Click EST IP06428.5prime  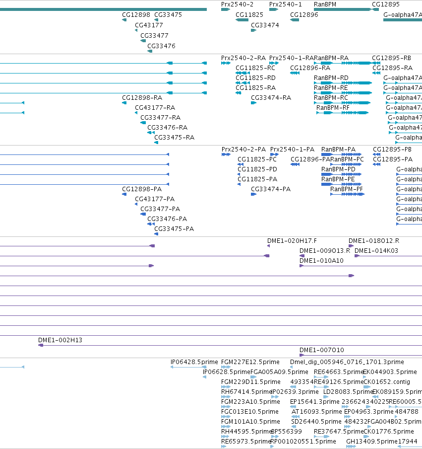click(x=194, y=362)
